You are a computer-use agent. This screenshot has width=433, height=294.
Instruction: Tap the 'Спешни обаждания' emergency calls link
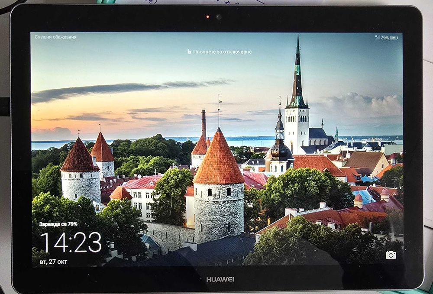[x=55, y=37]
